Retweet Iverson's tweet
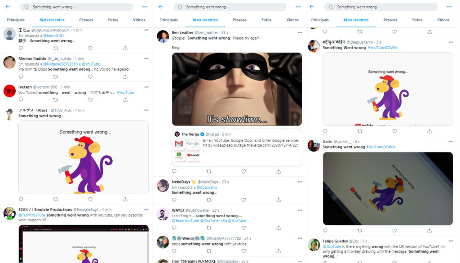 (55, 100)
